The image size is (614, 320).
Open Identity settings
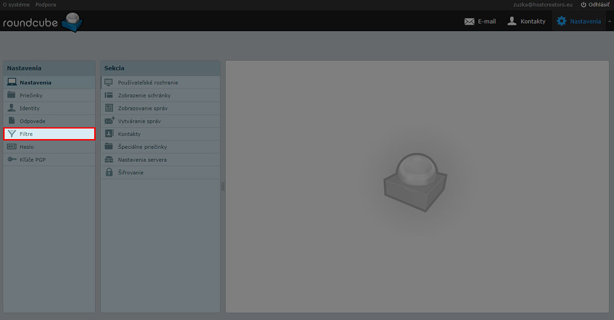click(x=49, y=108)
